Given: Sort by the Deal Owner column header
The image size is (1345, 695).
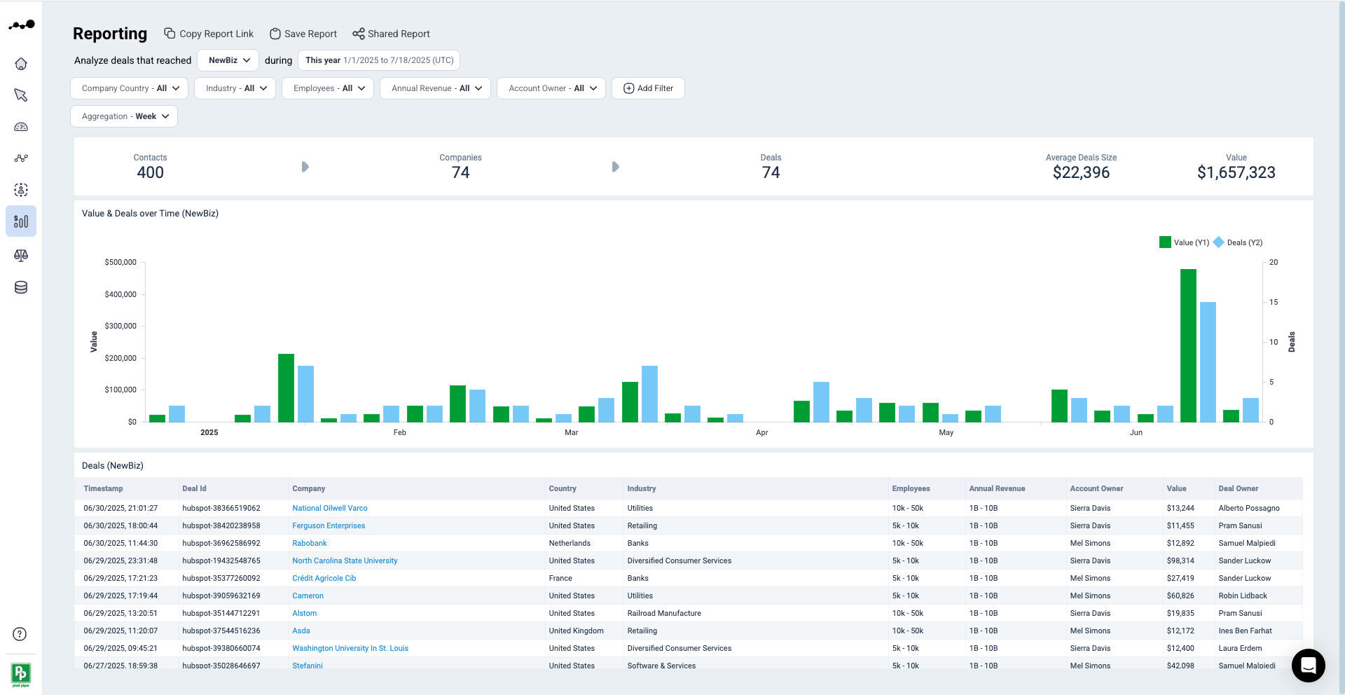Looking at the screenshot, I should point(1238,488).
